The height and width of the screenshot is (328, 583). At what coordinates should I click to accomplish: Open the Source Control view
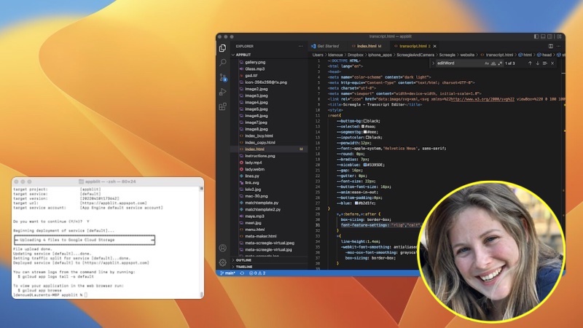click(x=223, y=77)
